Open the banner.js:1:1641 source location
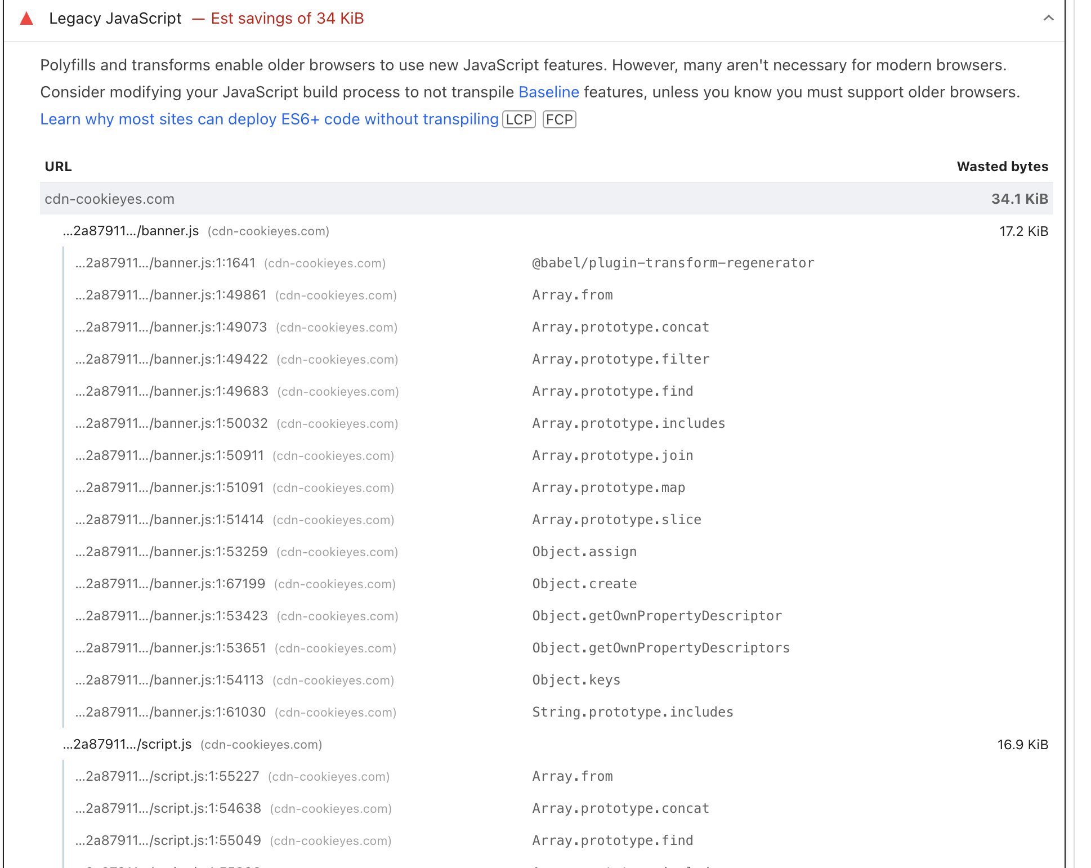Image resolution: width=1091 pixels, height=868 pixels. (x=166, y=263)
